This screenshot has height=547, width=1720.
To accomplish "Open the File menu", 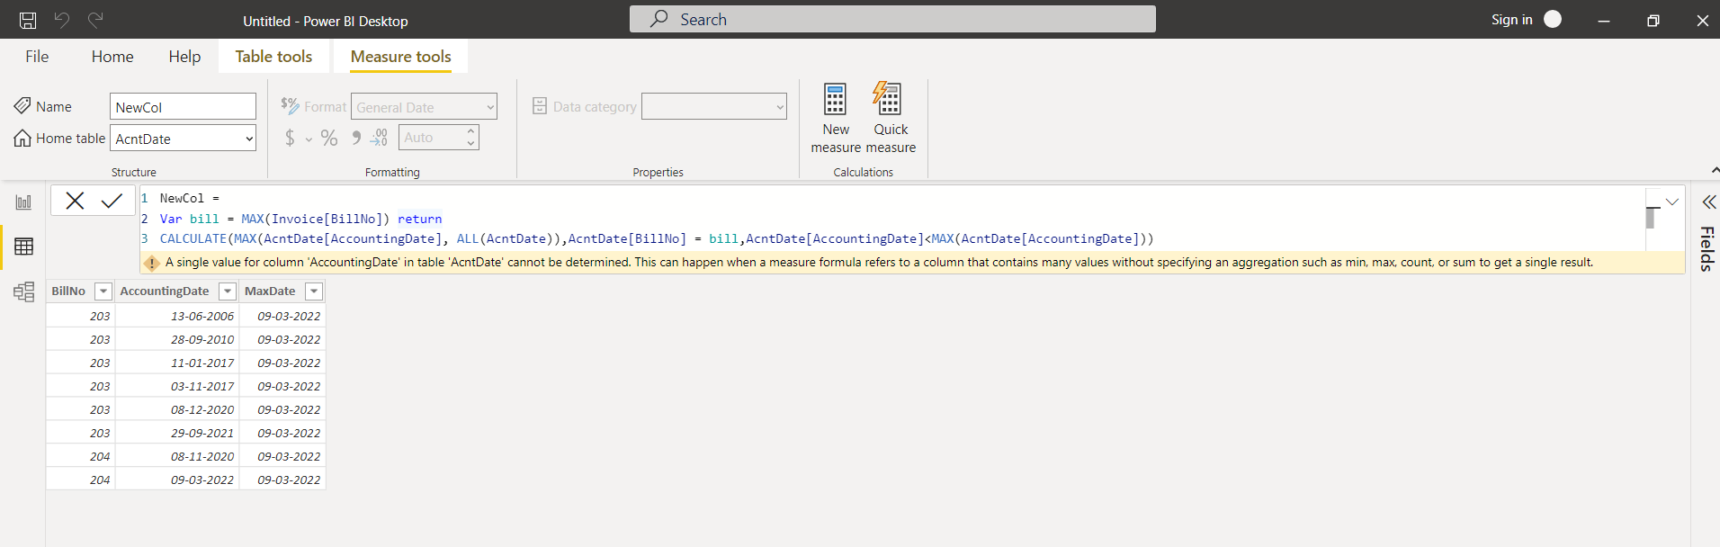I will 37,57.
